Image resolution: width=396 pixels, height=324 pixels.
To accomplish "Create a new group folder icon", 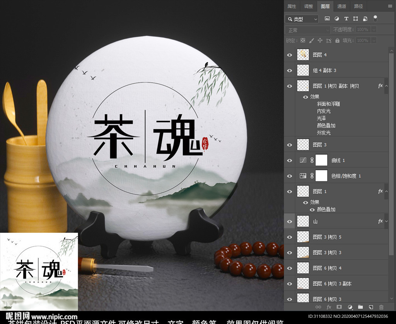I will click(x=360, y=307).
